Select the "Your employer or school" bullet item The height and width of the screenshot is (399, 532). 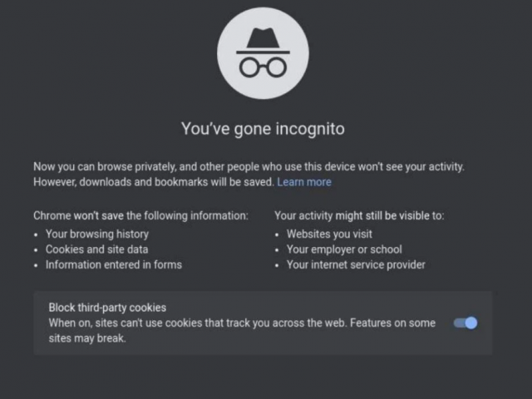coord(344,249)
